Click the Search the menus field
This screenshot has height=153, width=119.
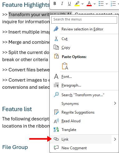84,20
